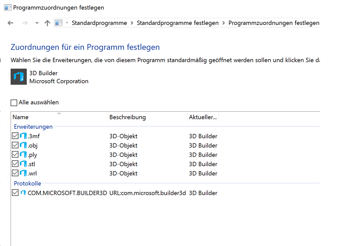Select the .stl extension name
This screenshot has height=246, width=359.
pyautogui.click(x=31, y=164)
